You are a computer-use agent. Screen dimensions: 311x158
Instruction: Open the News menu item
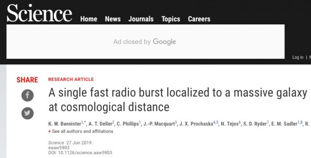[x=113, y=19]
